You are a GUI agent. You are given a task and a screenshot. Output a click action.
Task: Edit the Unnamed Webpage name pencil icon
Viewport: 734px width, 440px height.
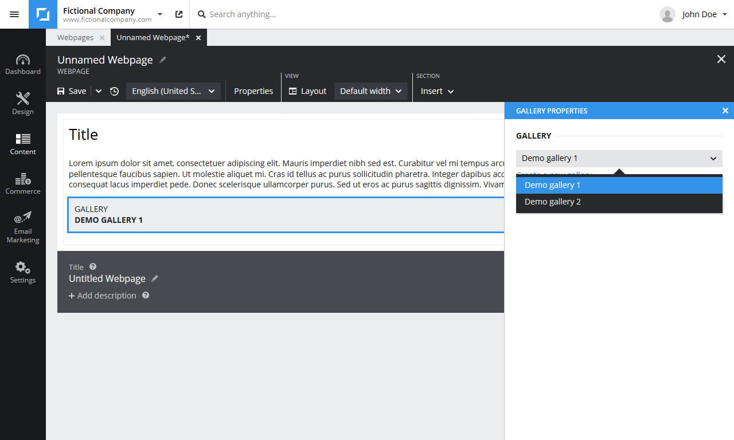pyautogui.click(x=163, y=60)
